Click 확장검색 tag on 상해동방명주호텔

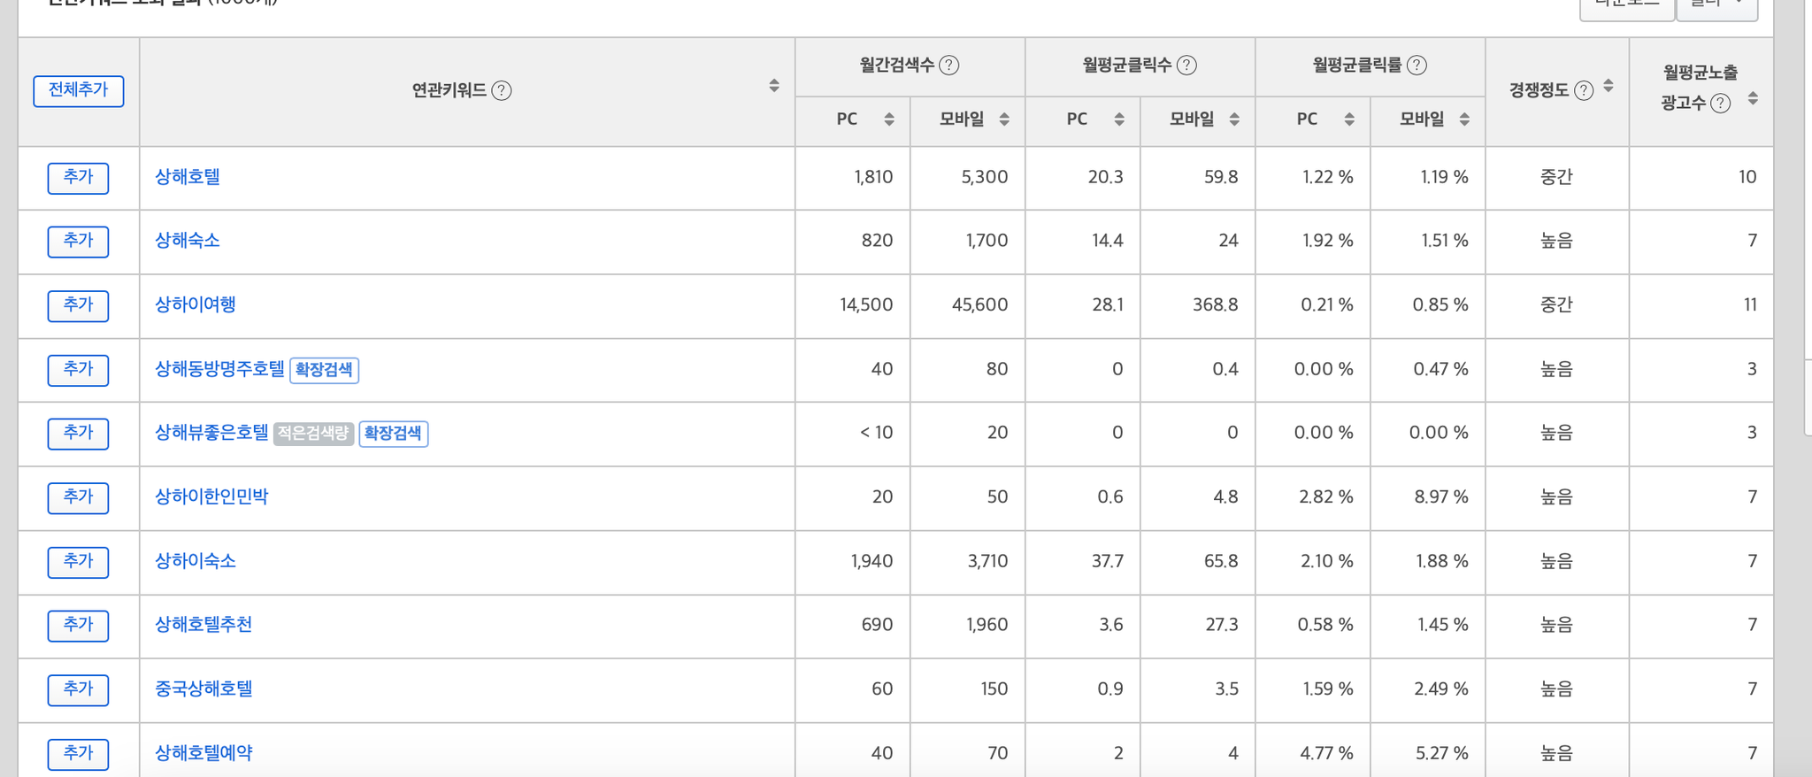click(x=324, y=370)
